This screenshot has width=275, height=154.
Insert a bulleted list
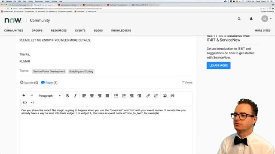click(x=116, y=96)
